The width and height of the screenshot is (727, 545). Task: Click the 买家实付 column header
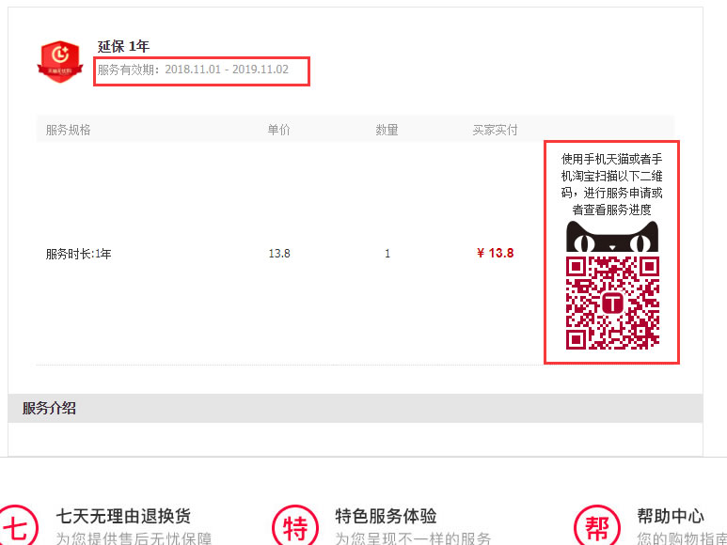pyautogui.click(x=495, y=130)
